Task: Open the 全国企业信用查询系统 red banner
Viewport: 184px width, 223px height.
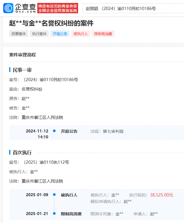Action: click(58, 8)
